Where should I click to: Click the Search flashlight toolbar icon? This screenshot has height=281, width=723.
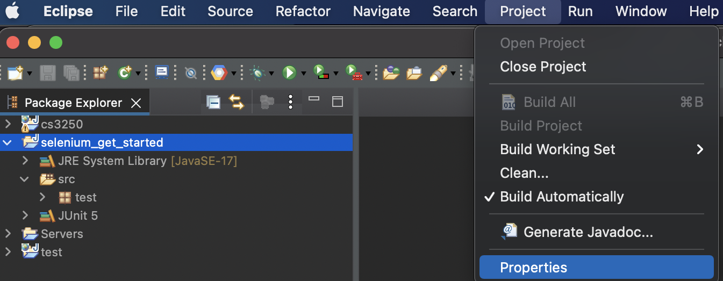pos(439,73)
